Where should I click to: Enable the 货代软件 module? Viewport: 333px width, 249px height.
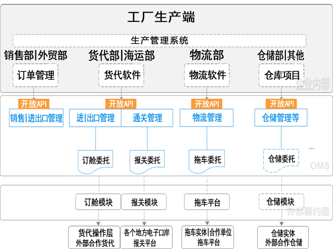click(121, 75)
